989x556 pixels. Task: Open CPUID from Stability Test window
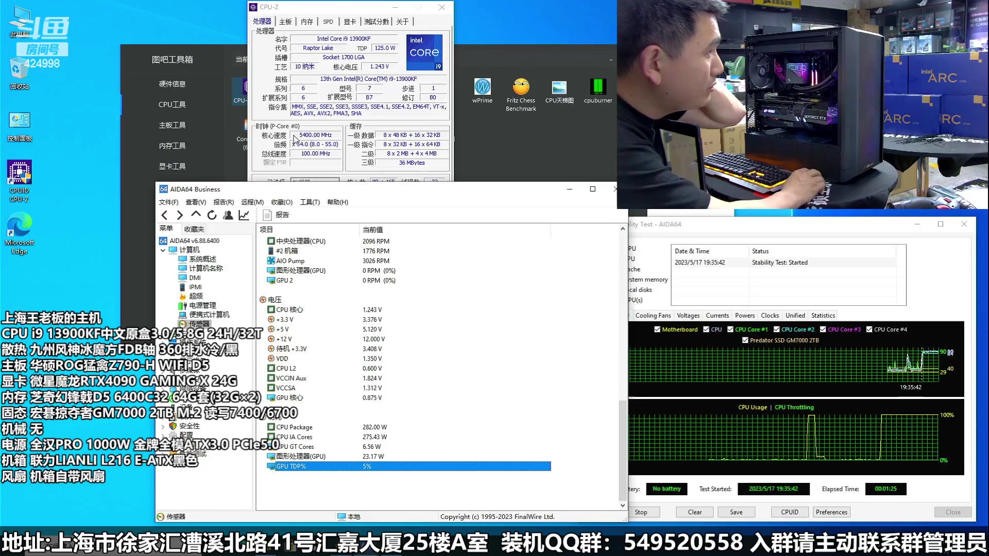tap(790, 512)
